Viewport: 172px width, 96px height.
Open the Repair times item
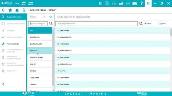(13, 71)
